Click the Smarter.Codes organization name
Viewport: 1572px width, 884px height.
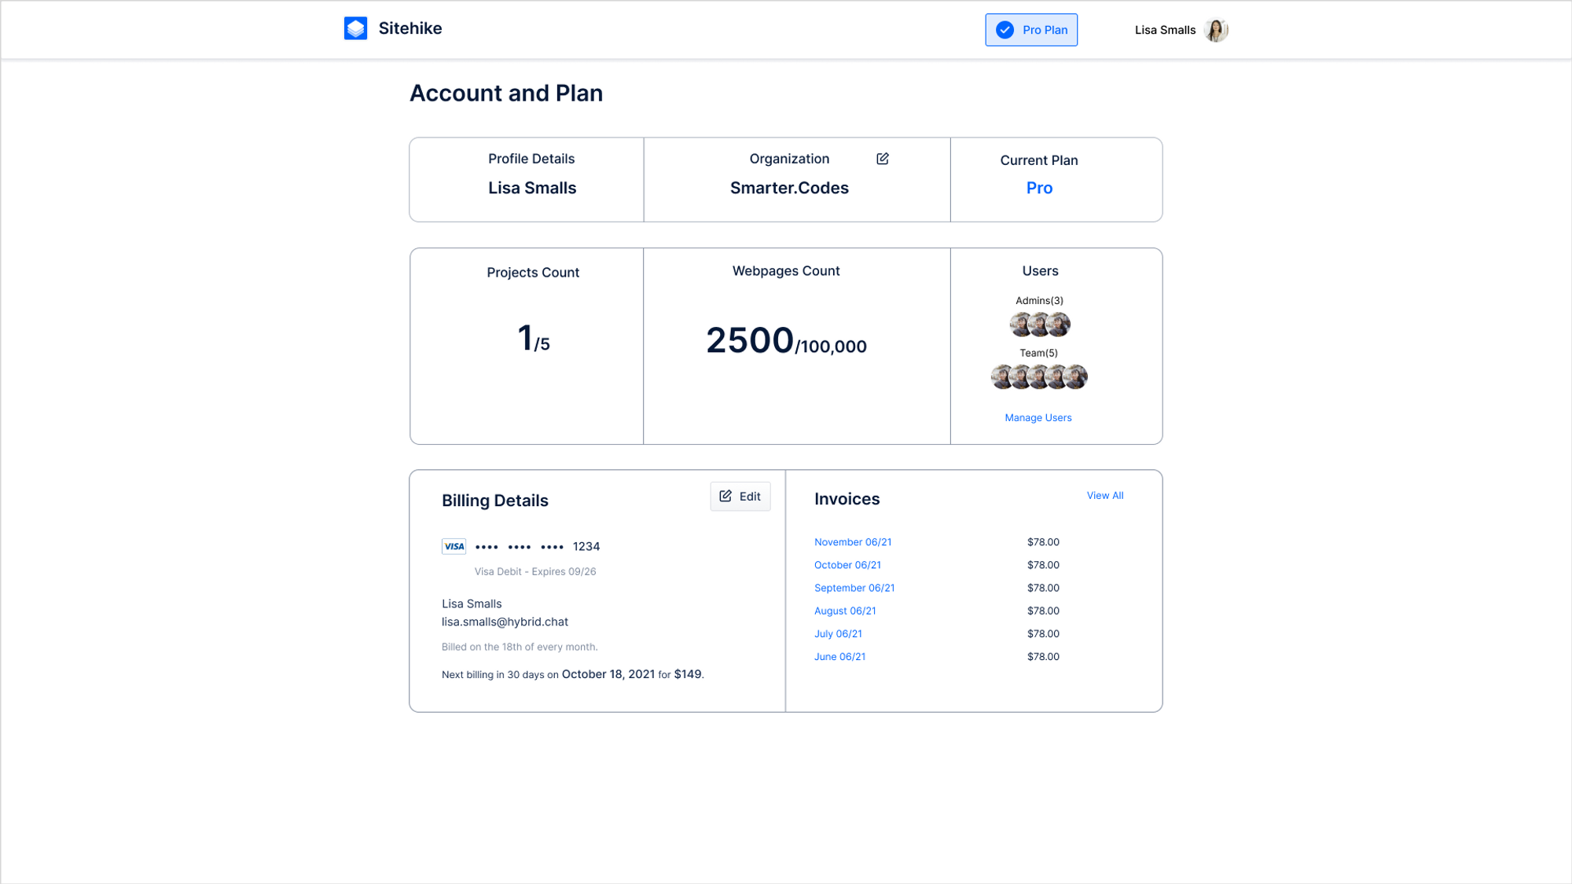coord(789,188)
